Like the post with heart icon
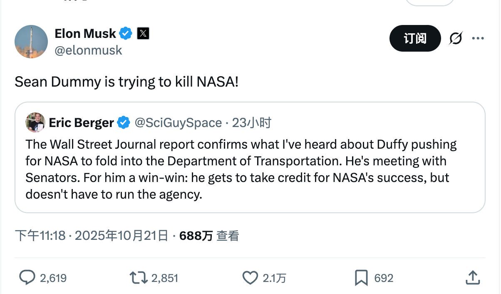Screen dimensions: 501x294 tap(250, 277)
